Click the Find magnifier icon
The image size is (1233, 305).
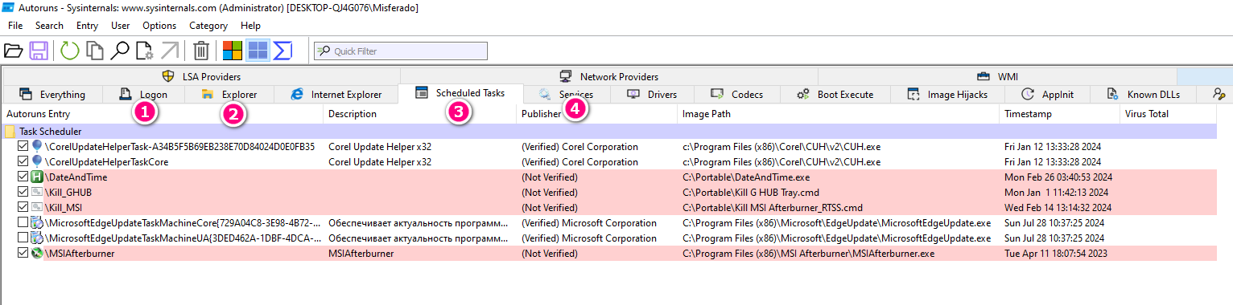click(x=120, y=51)
